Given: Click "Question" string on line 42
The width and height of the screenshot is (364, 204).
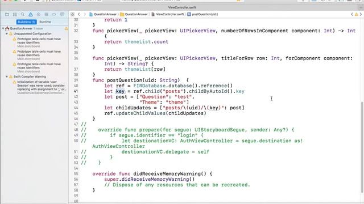Looking at the screenshot, I should coord(154,97).
